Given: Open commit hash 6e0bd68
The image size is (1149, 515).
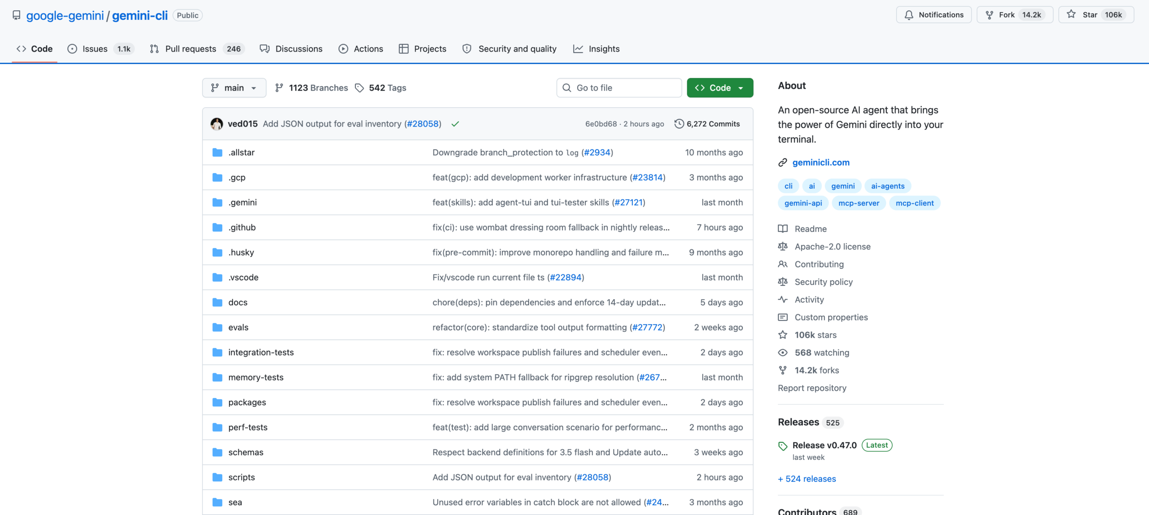Looking at the screenshot, I should click(x=601, y=124).
